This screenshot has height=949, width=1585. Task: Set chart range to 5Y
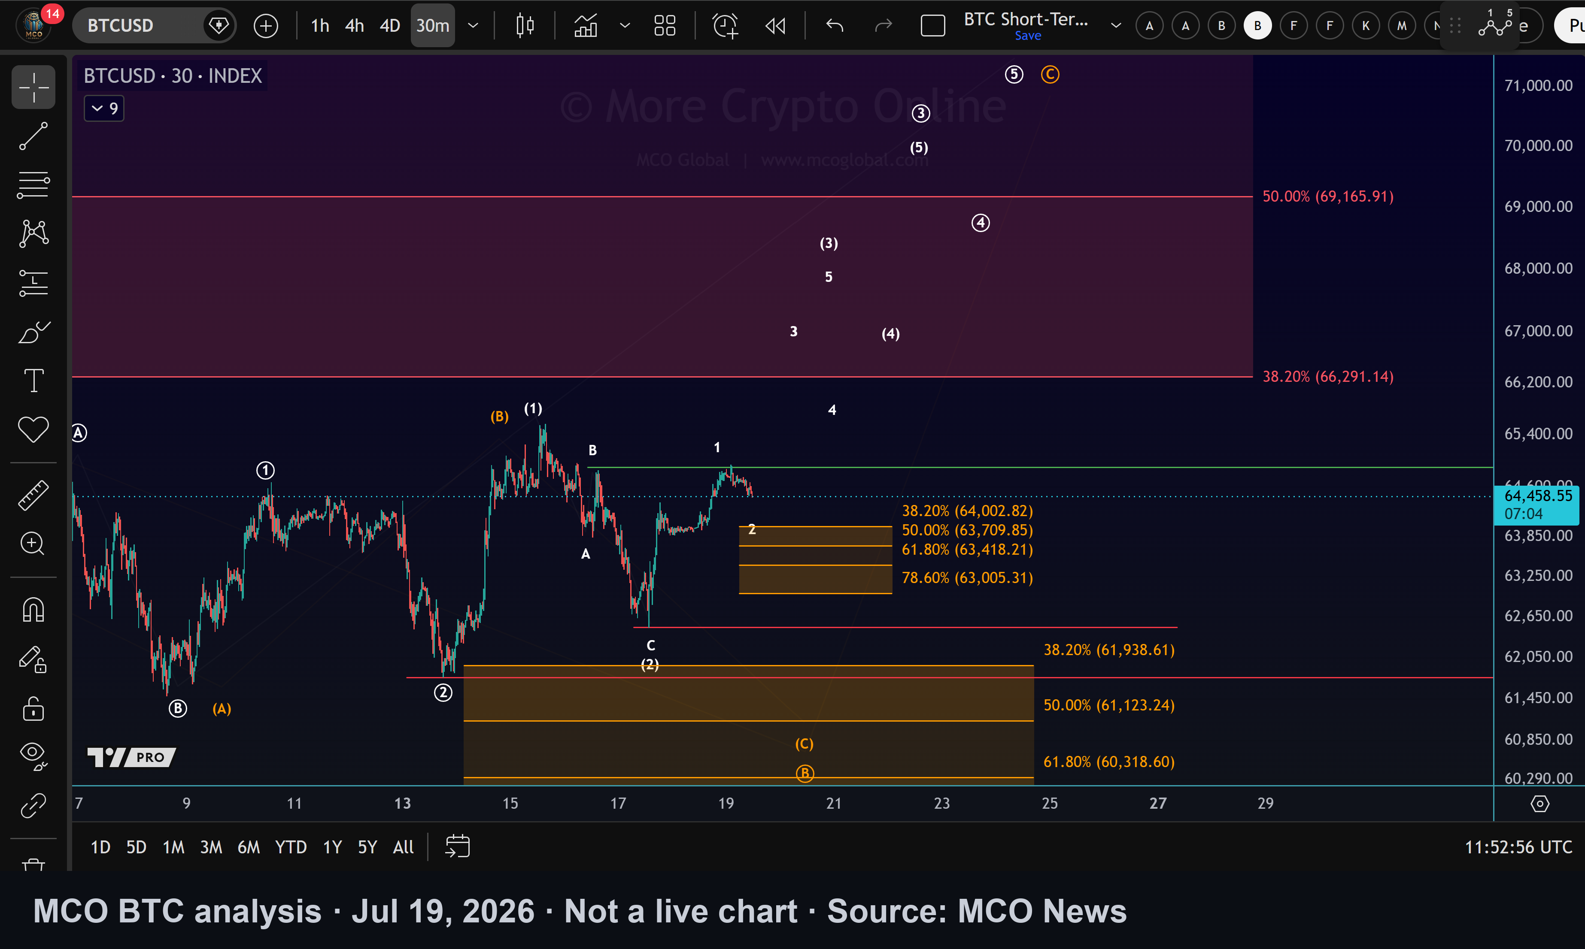tap(367, 847)
